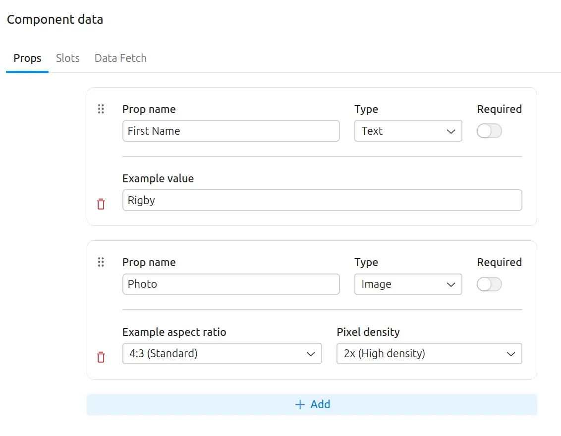This screenshot has height=436, width=561.
Task: Click the Add button
Action: pos(312,404)
